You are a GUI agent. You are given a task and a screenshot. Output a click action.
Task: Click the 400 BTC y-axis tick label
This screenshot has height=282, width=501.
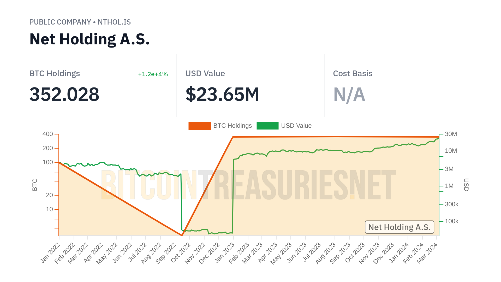click(x=47, y=134)
